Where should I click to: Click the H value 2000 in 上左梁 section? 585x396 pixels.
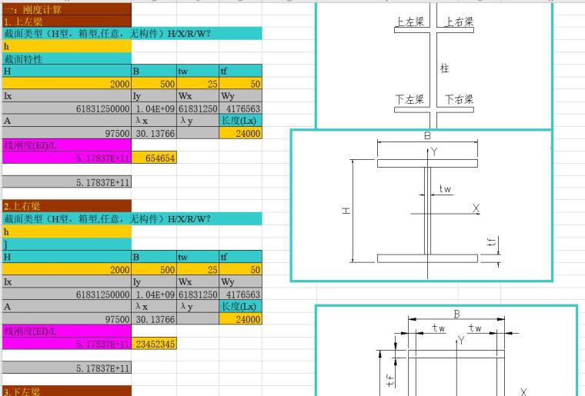pos(65,84)
